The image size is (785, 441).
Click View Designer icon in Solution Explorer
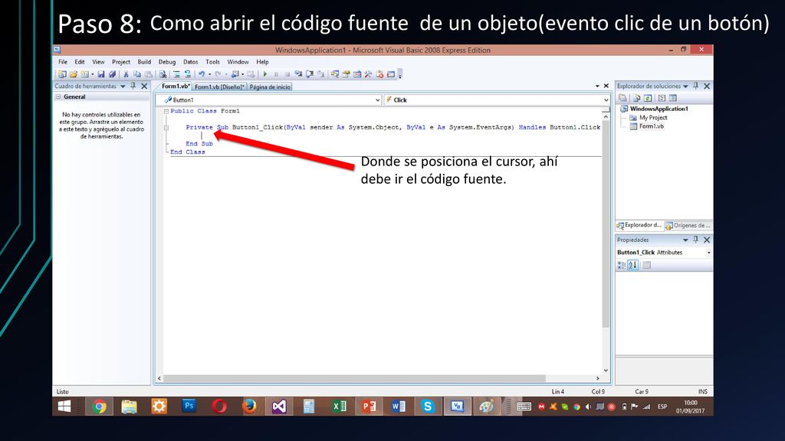click(673, 98)
